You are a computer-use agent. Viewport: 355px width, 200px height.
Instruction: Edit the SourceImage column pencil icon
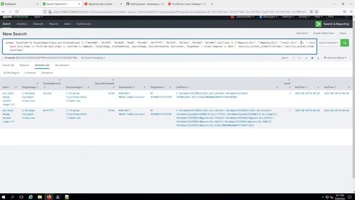[x=89, y=87]
